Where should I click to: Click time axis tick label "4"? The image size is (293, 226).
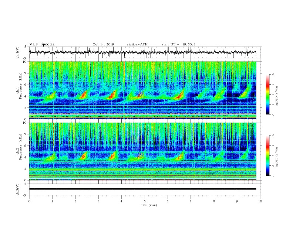pyautogui.click(x=121, y=201)
